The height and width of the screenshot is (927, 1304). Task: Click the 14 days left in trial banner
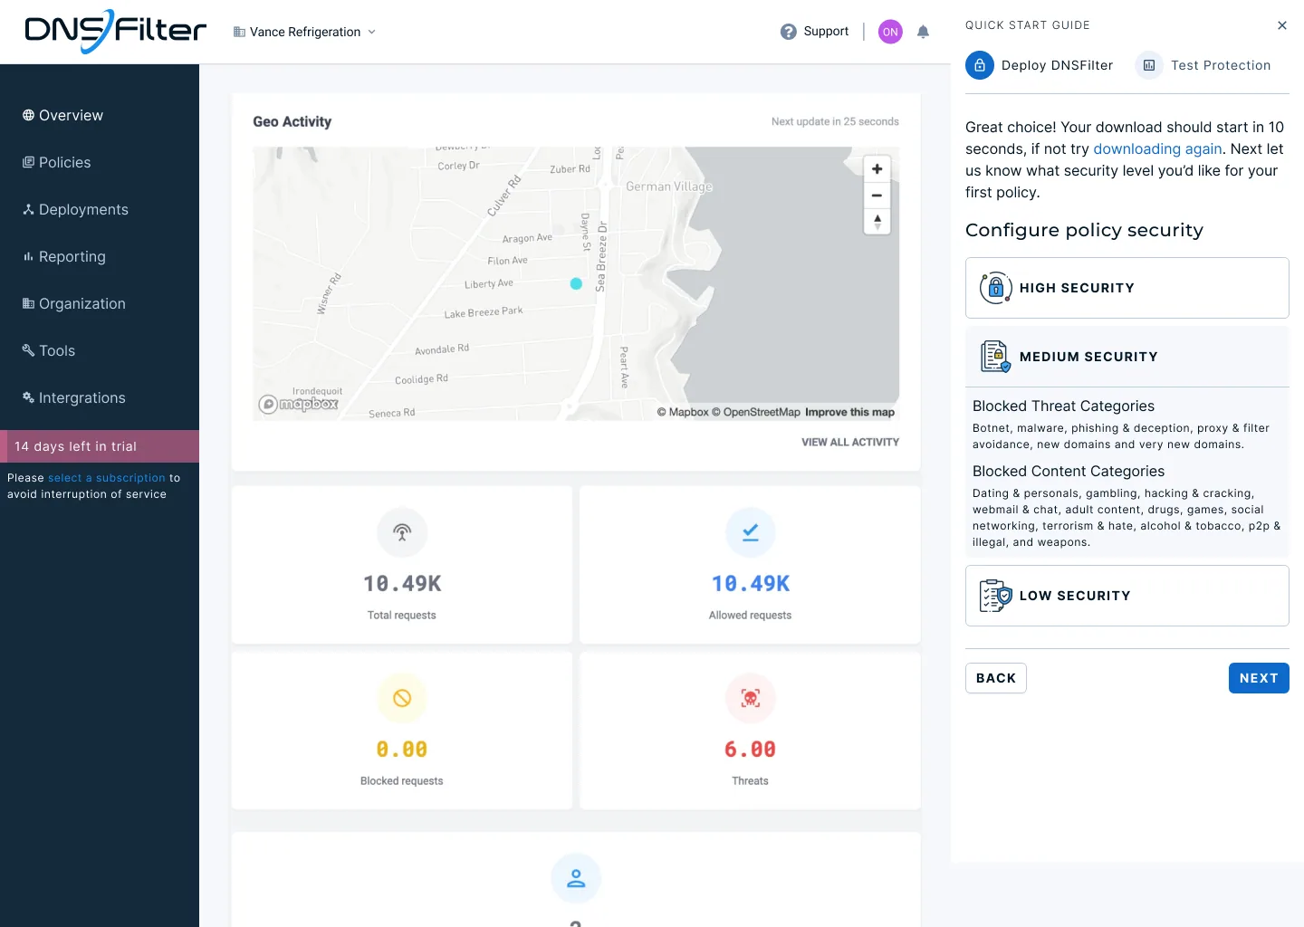100,446
